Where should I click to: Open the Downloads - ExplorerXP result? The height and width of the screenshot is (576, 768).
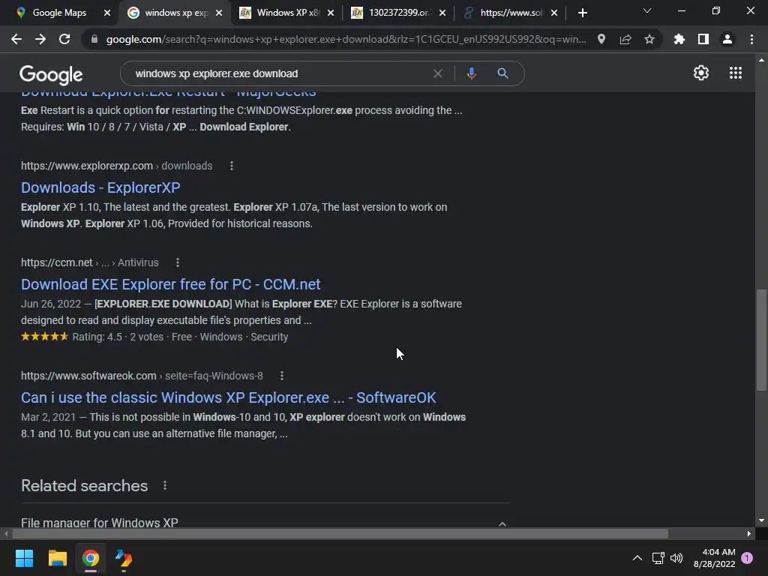tap(100, 187)
